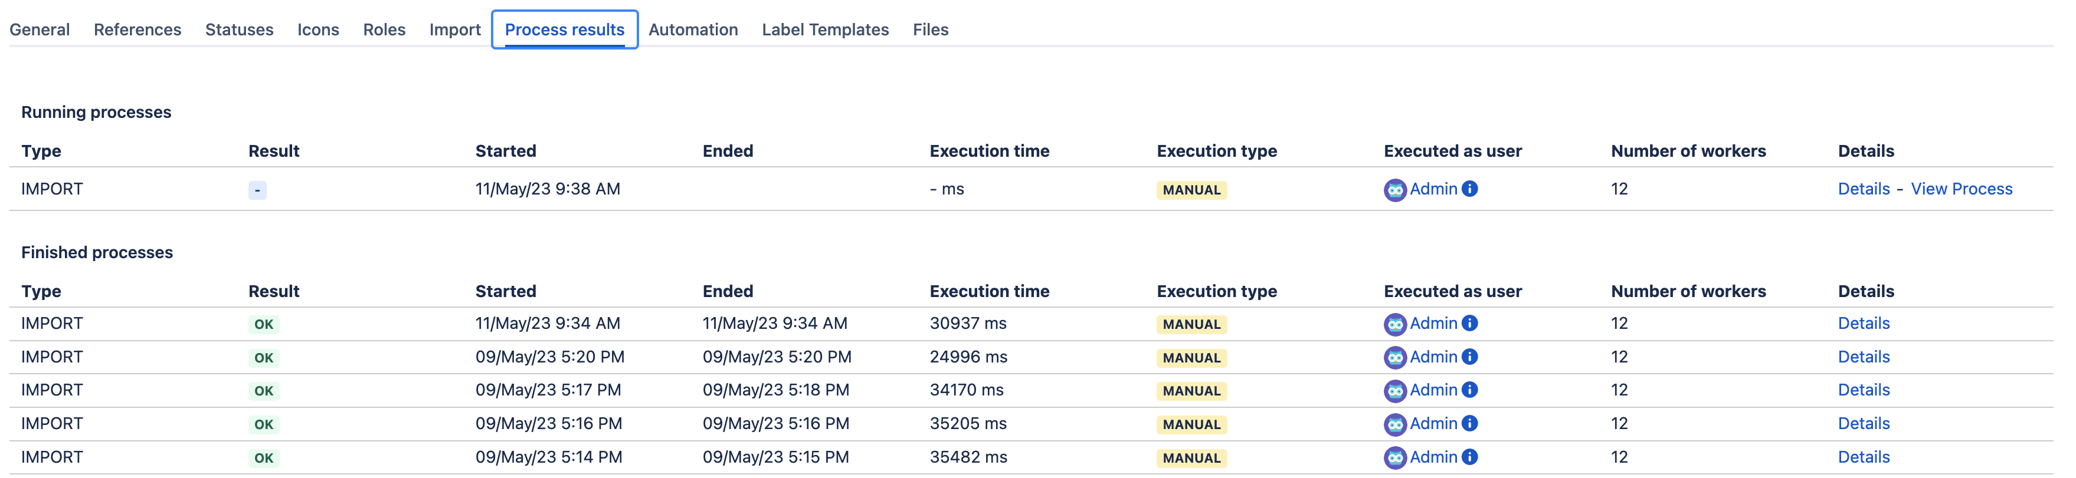2076x478 pixels.
Task: Open the Statuses tab
Action: [240, 30]
